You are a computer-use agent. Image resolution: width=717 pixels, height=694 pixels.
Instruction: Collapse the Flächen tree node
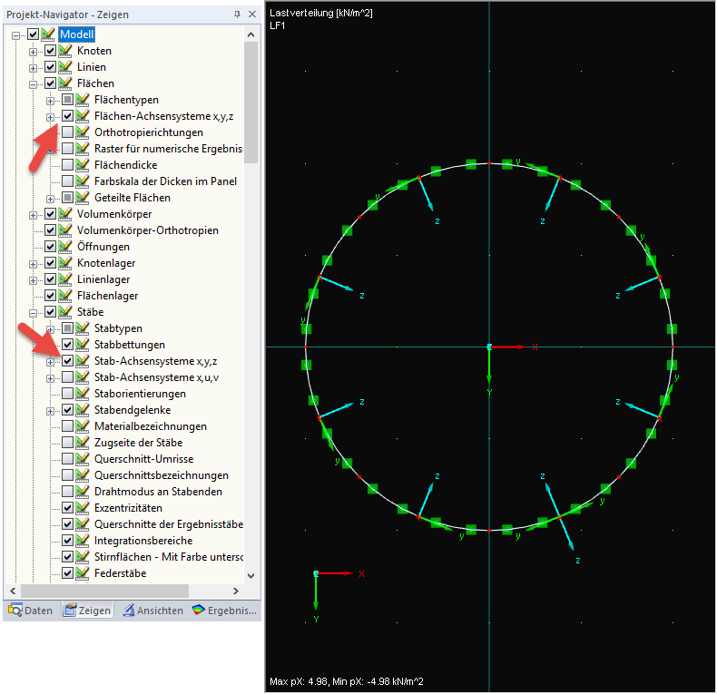tap(33, 84)
